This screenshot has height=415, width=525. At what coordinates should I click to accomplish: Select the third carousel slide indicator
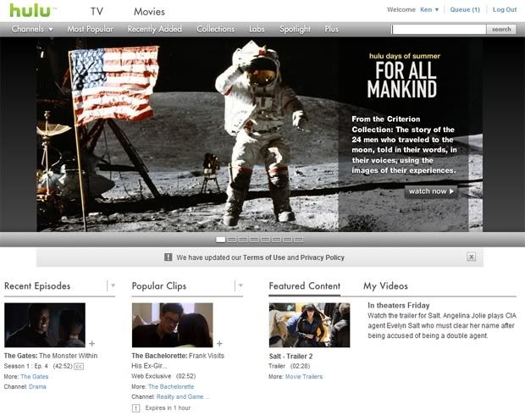[x=243, y=240]
